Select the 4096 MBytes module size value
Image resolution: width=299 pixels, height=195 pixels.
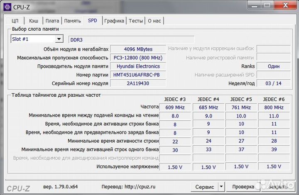pyautogui.click(x=138, y=49)
